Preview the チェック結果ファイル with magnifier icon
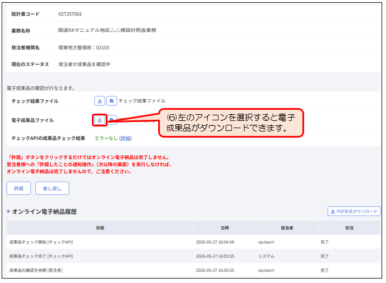Viewport: 386px width, 283px height. tap(111, 101)
